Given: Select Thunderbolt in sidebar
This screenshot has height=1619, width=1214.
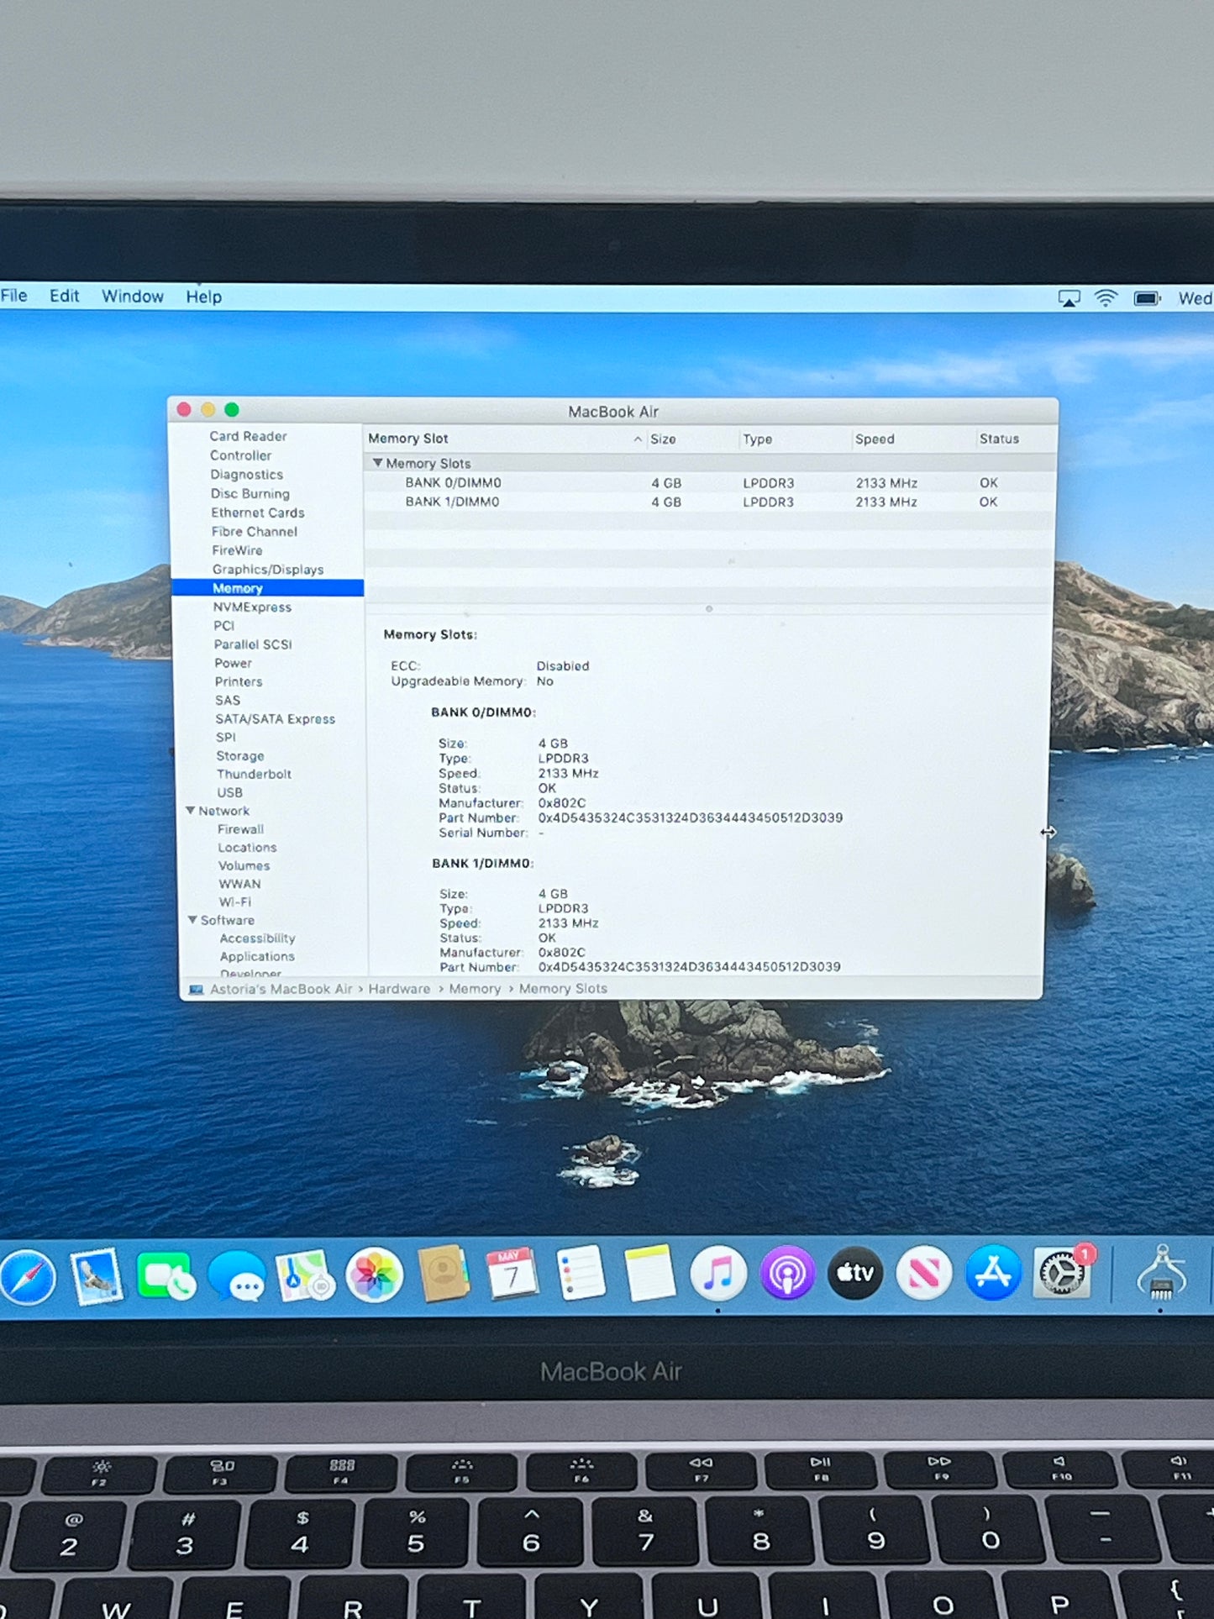Looking at the screenshot, I should 254,775.
